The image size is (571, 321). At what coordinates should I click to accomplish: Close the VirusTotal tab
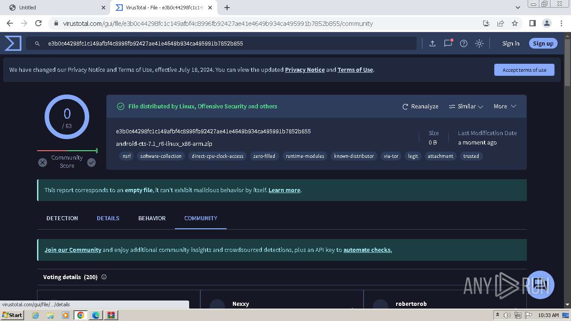(x=210, y=8)
